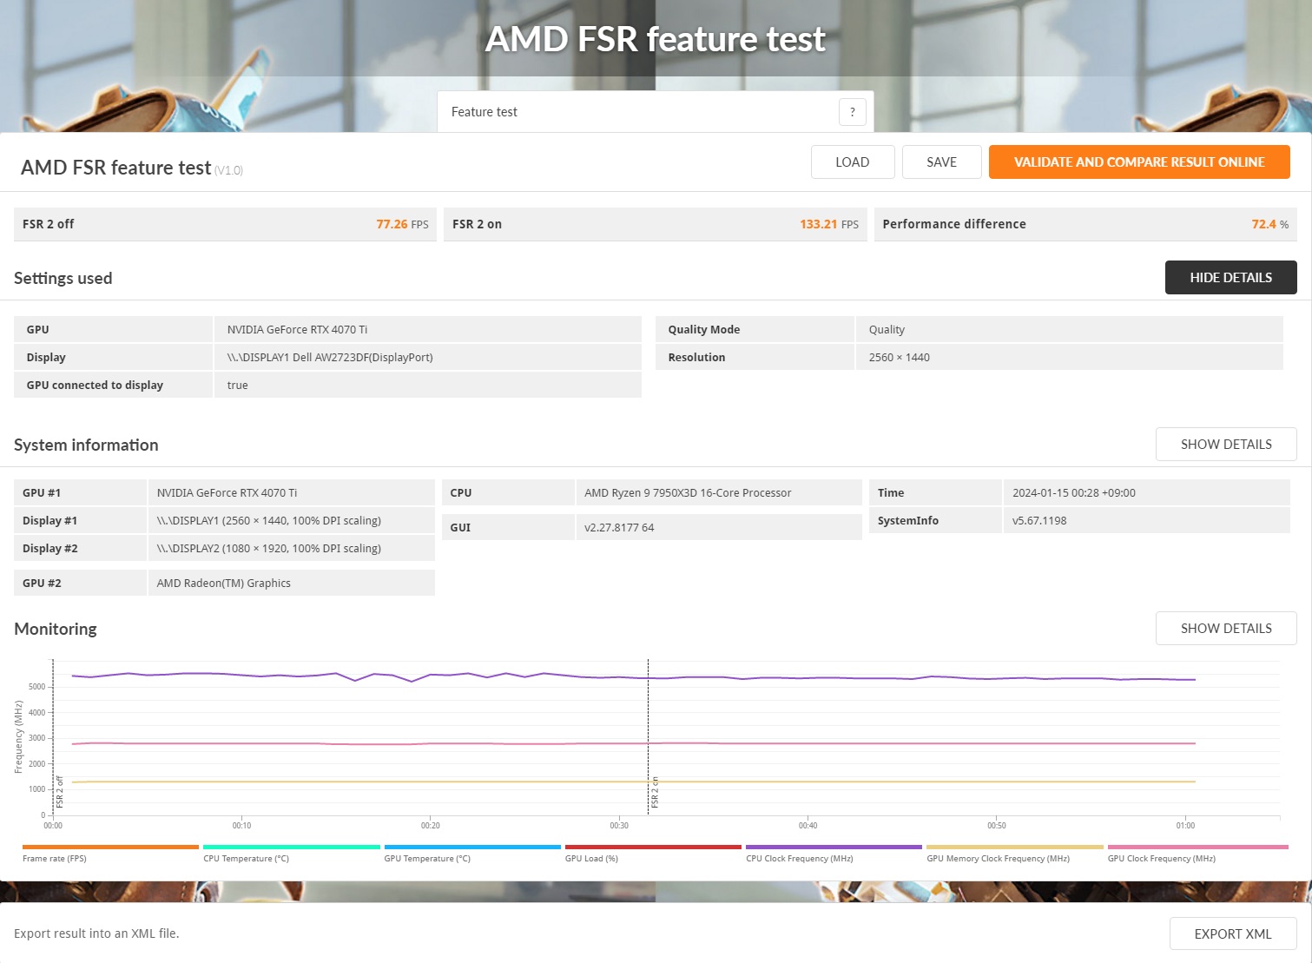The image size is (1312, 963).
Task: Click the 'Export result into an XML file.' text
Action: 96,934
